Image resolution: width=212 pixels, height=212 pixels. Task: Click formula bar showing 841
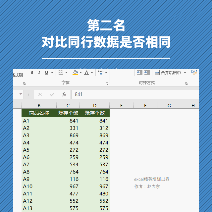tap(135, 94)
